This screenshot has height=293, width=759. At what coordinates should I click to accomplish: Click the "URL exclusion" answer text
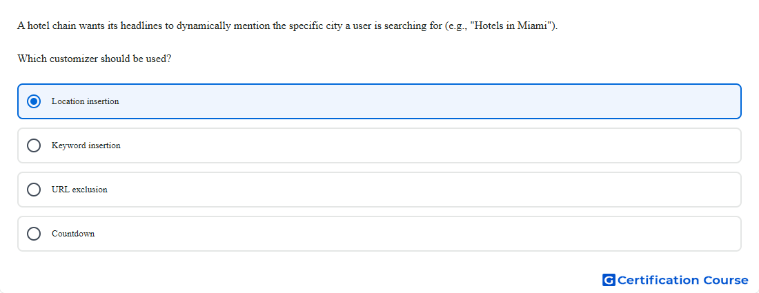click(x=79, y=190)
